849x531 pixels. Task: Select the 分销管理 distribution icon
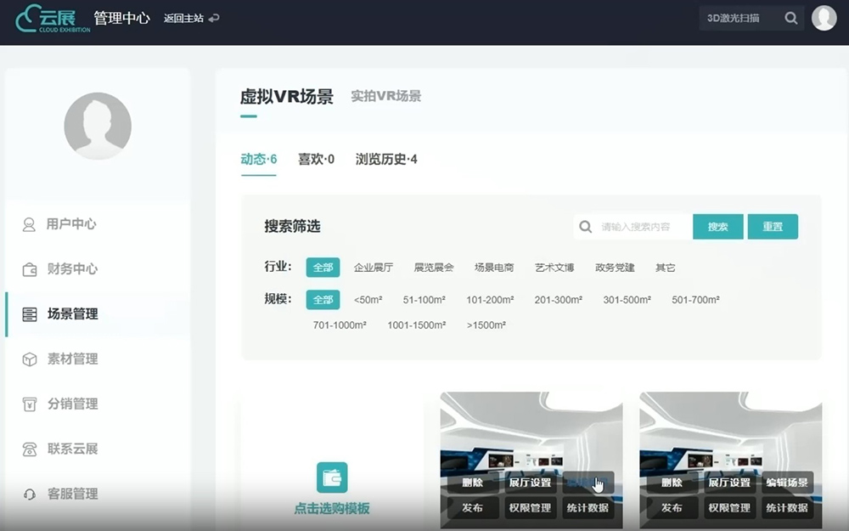point(28,404)
